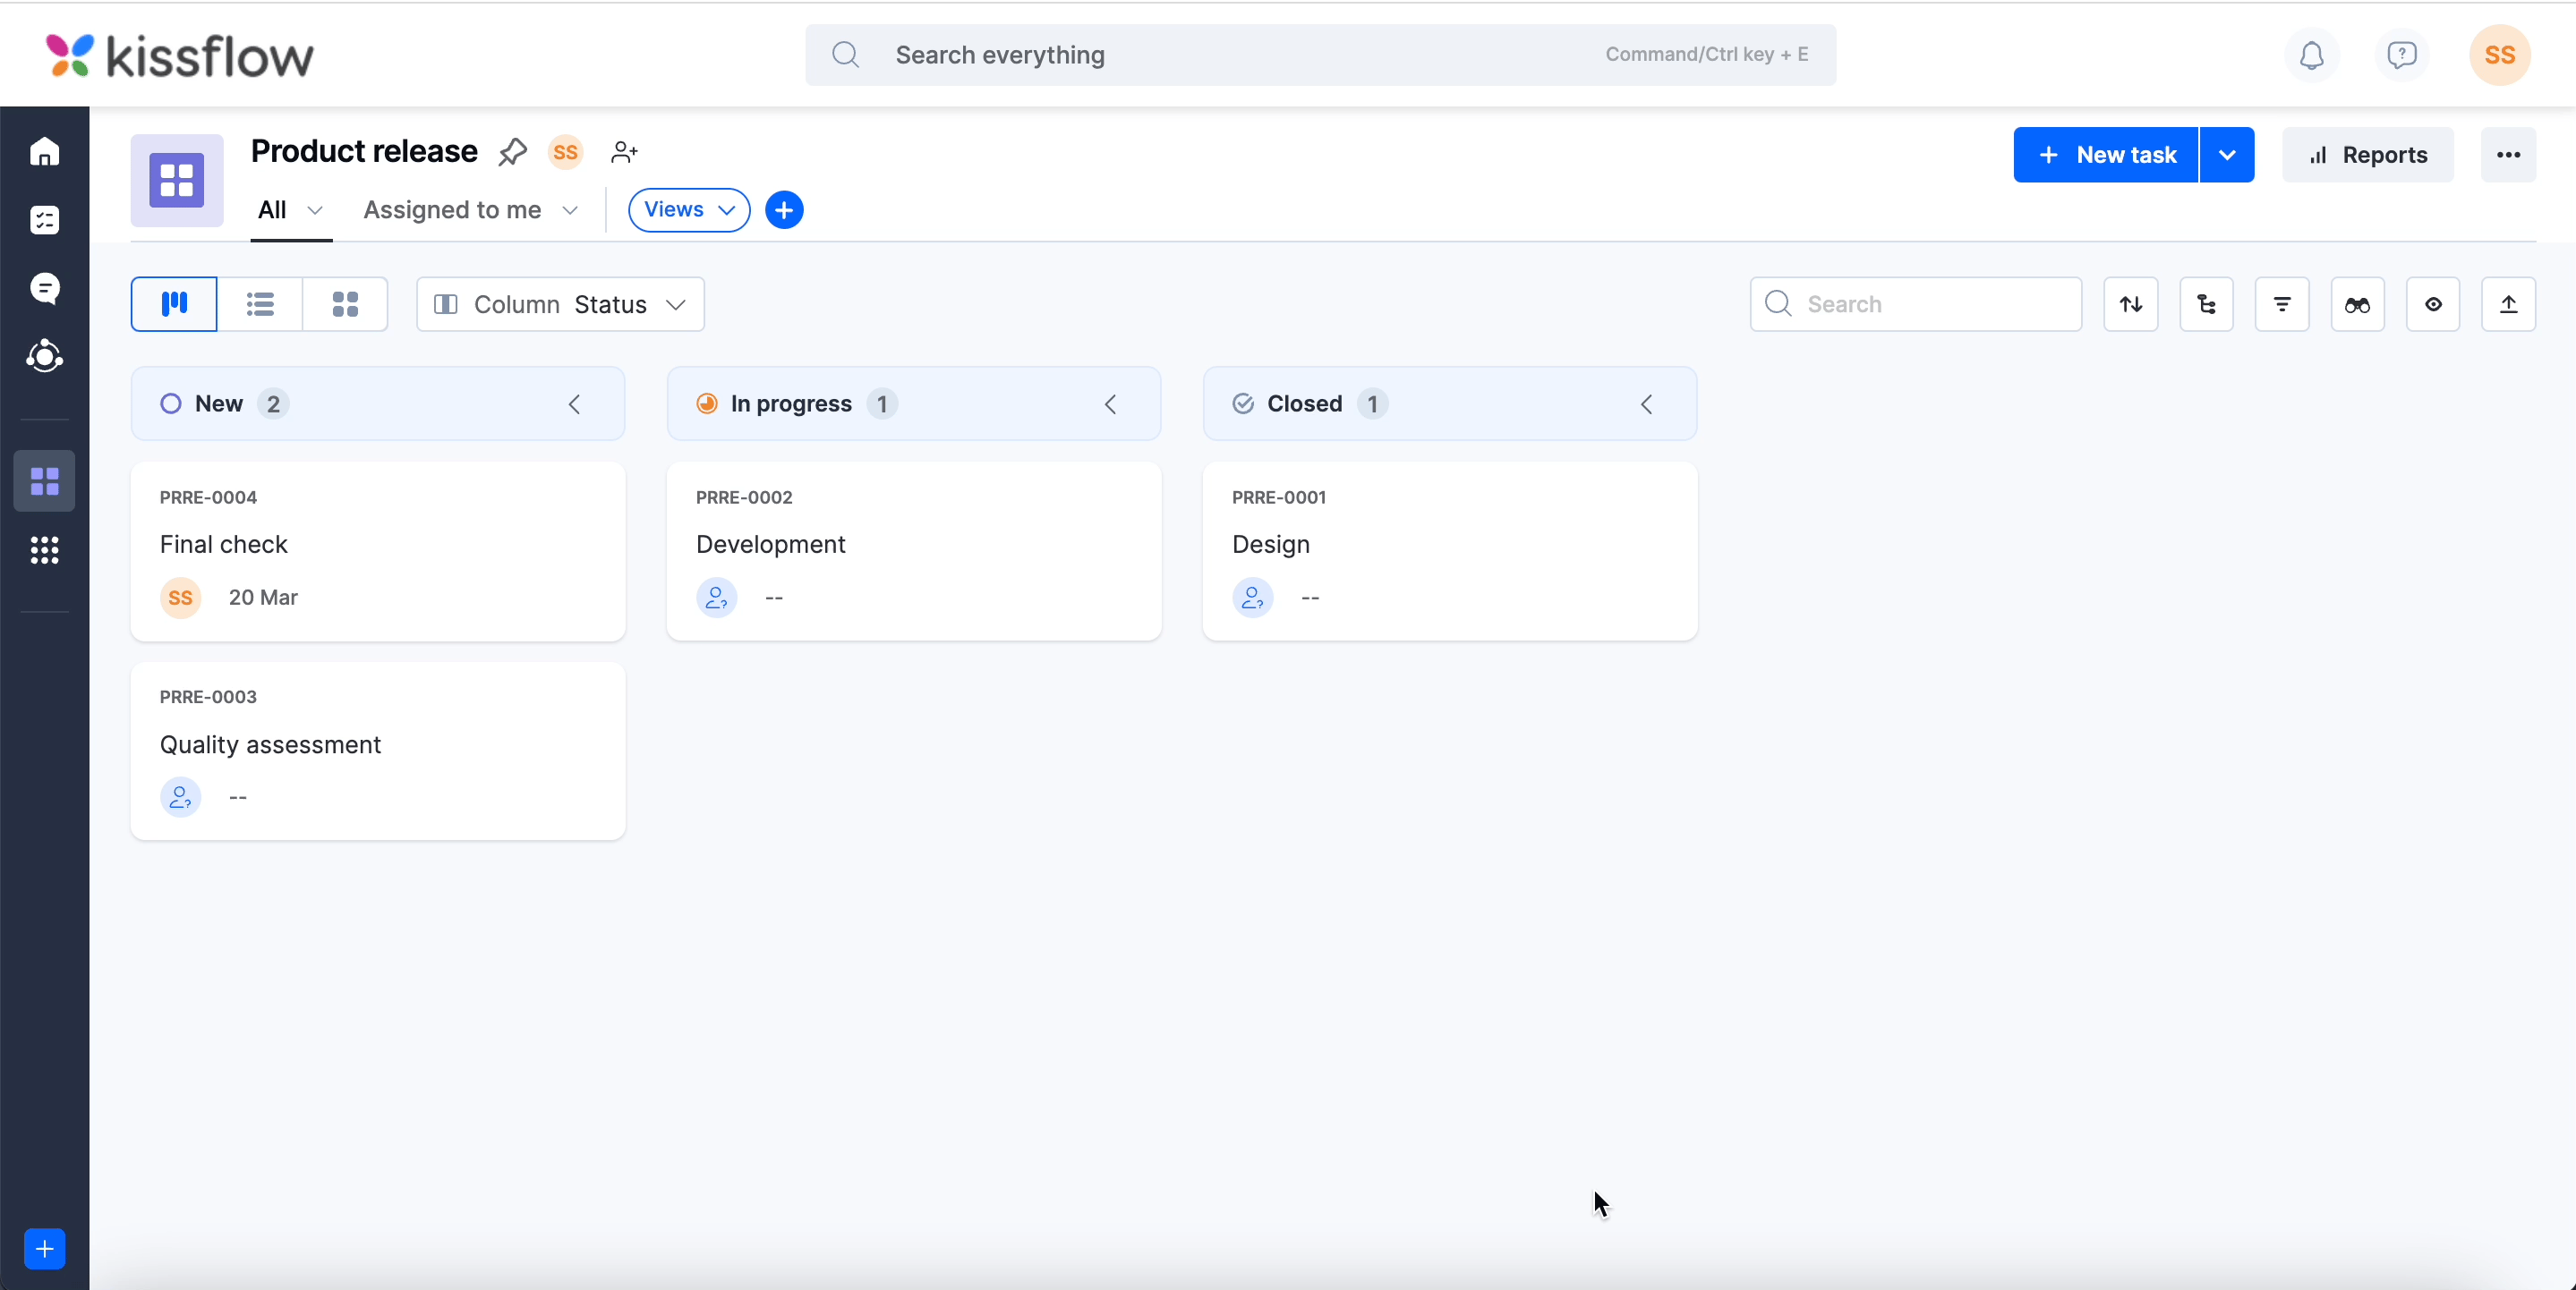Click the export upload icon
This screenshot has width=2576, height=1290.
2508,304
